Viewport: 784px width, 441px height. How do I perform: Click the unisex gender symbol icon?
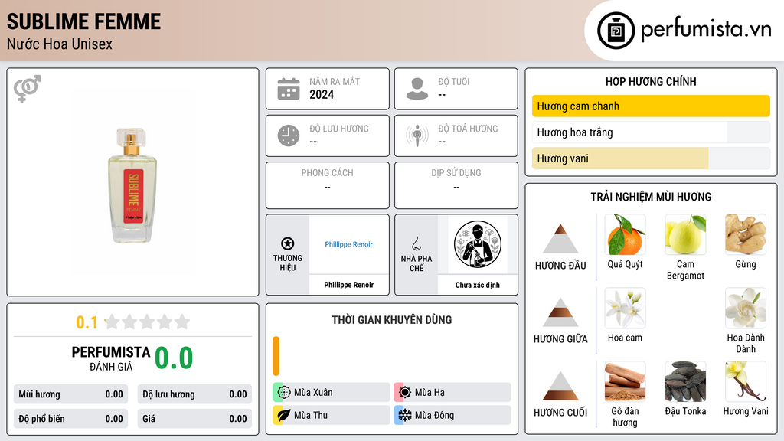pyautogui.click(x=28, y=89)
